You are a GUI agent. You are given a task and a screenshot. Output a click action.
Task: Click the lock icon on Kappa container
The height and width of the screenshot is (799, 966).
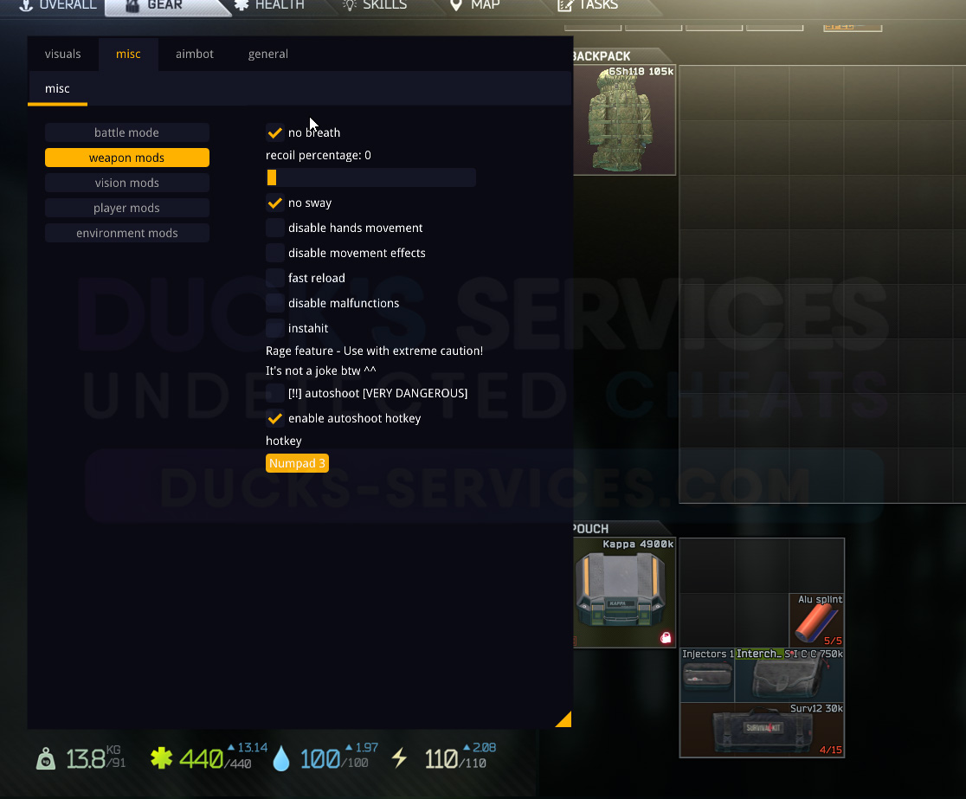[x=666, y=638]
